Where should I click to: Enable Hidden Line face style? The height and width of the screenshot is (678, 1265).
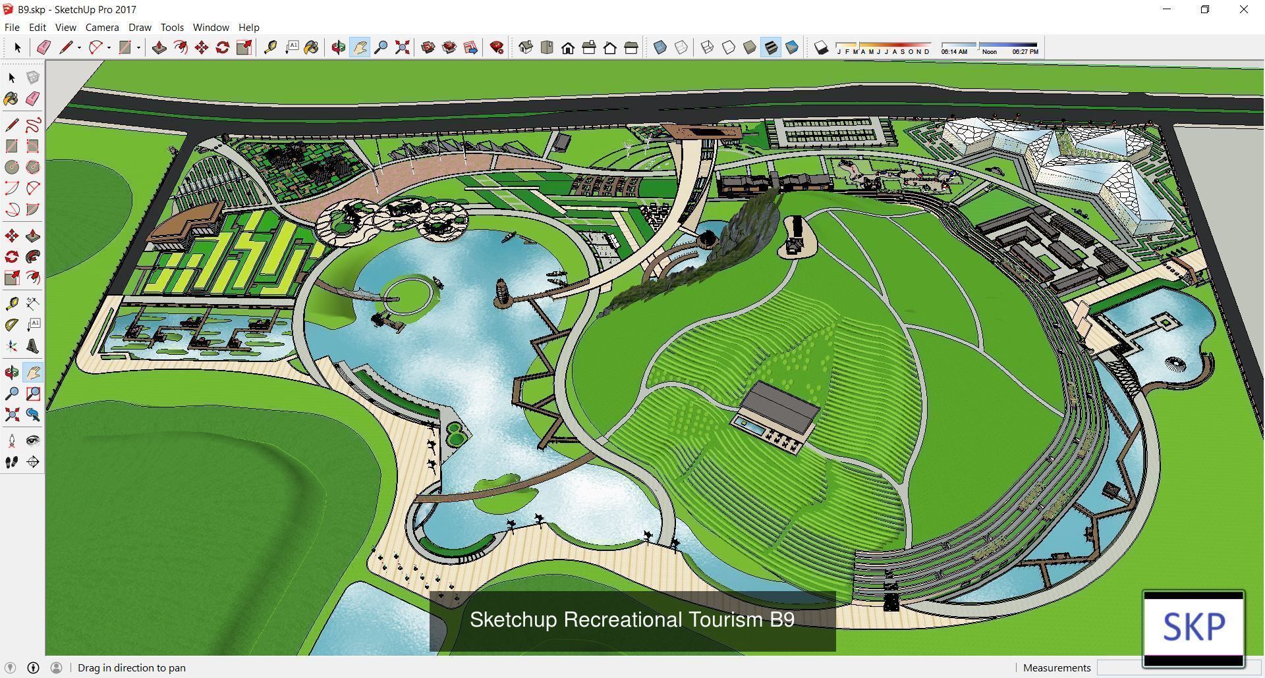(729, 47)
